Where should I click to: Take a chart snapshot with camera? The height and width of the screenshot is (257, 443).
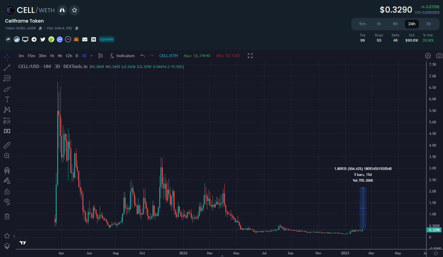pos(439,56)
